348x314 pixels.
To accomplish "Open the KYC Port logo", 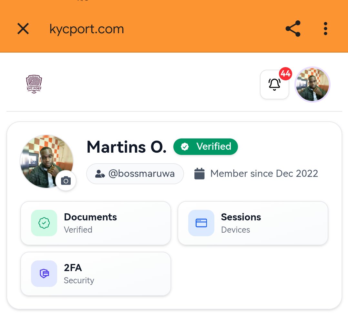I will point(34,84).
